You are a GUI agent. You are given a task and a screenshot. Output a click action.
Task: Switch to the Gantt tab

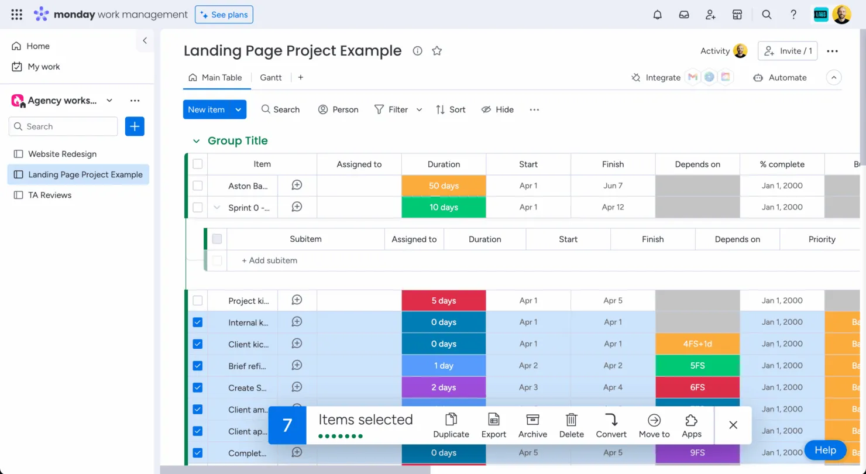(x=270, y=77)
